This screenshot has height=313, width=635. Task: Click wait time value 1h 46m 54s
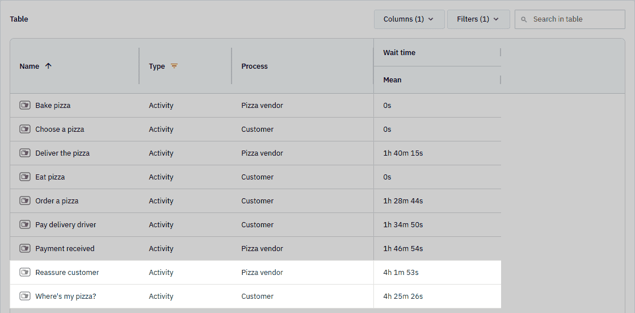point(403,249)
